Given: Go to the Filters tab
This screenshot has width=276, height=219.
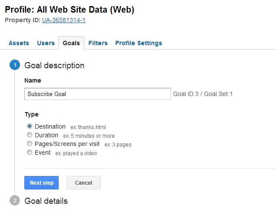Looking at the screenshot, I should click(x=98, y=43).
